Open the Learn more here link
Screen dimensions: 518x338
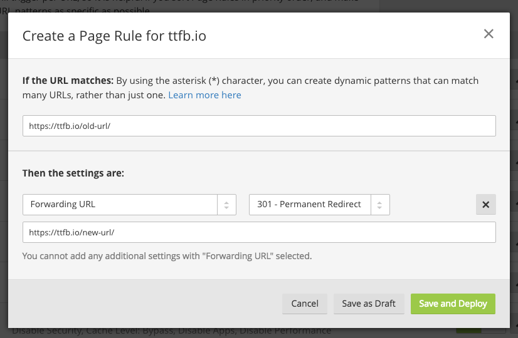click(204, 95)
